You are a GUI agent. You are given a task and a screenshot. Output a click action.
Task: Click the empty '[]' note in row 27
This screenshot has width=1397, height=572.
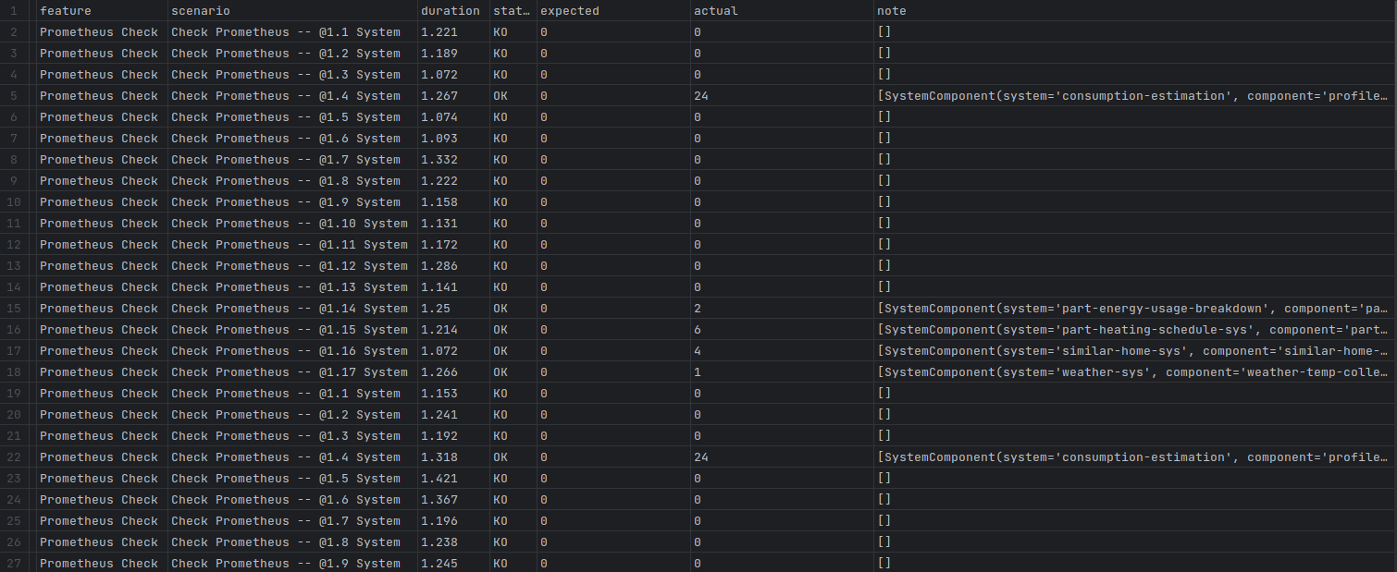(884, 564)
